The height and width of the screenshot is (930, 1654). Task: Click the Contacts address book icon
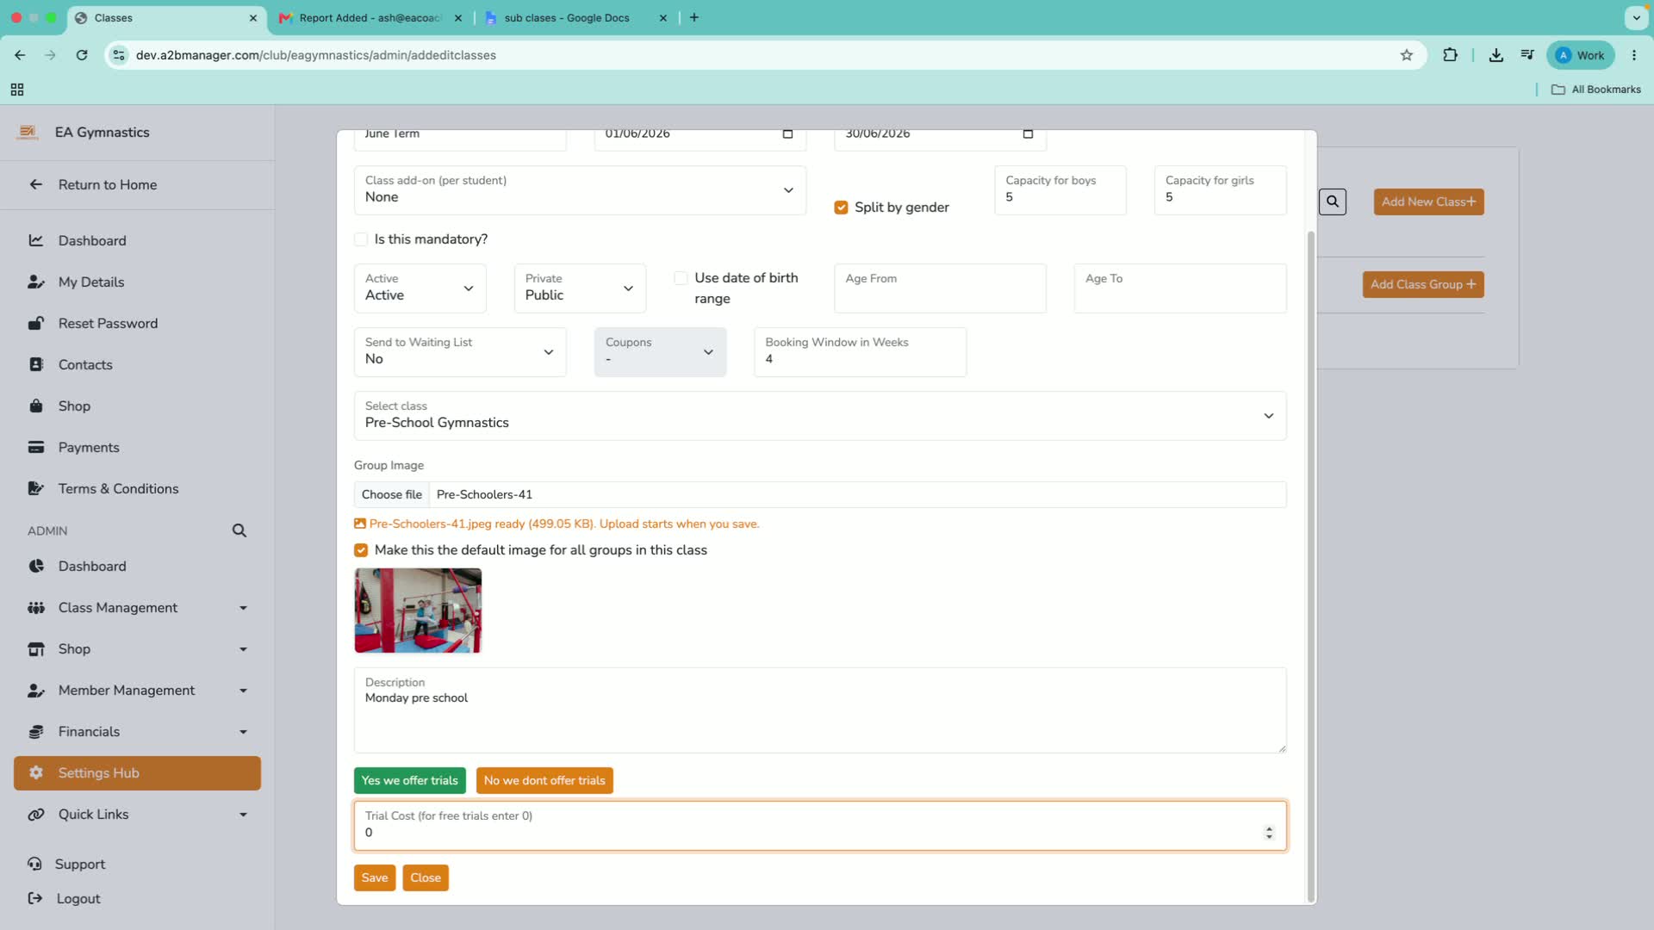tap(35, 364)
